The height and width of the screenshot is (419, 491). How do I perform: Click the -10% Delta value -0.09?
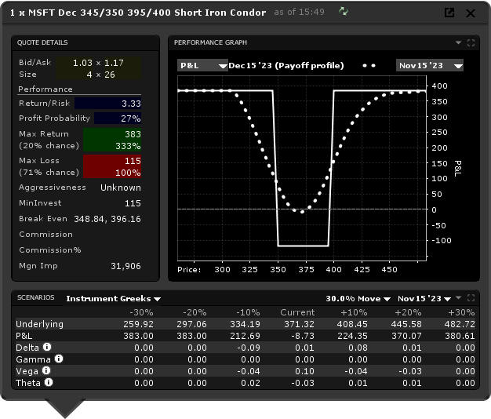[x=249, y=348]
